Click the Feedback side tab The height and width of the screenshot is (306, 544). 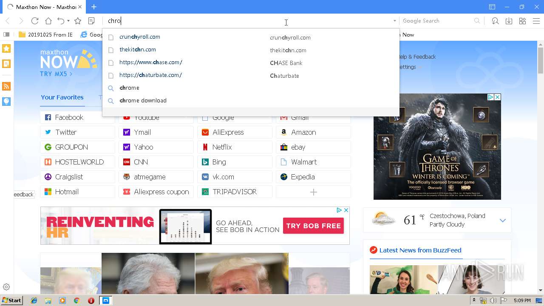pyautogui.click(x=24, y=194)
